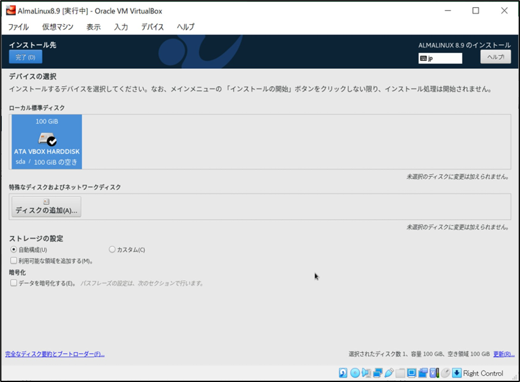
Task: Click the hard disk activity status icon
Action: (x=343, y=373)
